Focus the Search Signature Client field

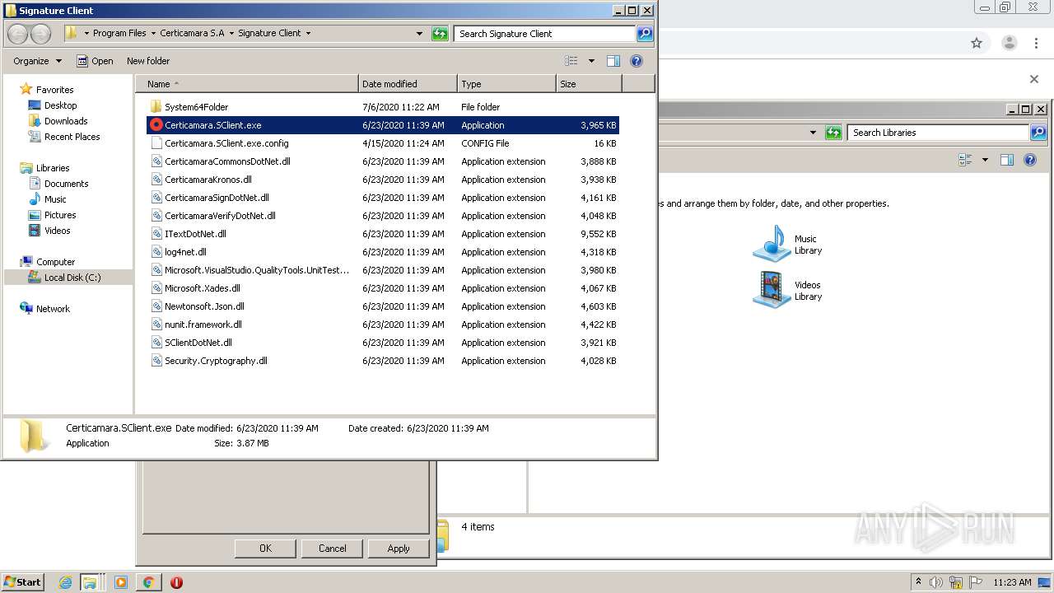[544, 34]
